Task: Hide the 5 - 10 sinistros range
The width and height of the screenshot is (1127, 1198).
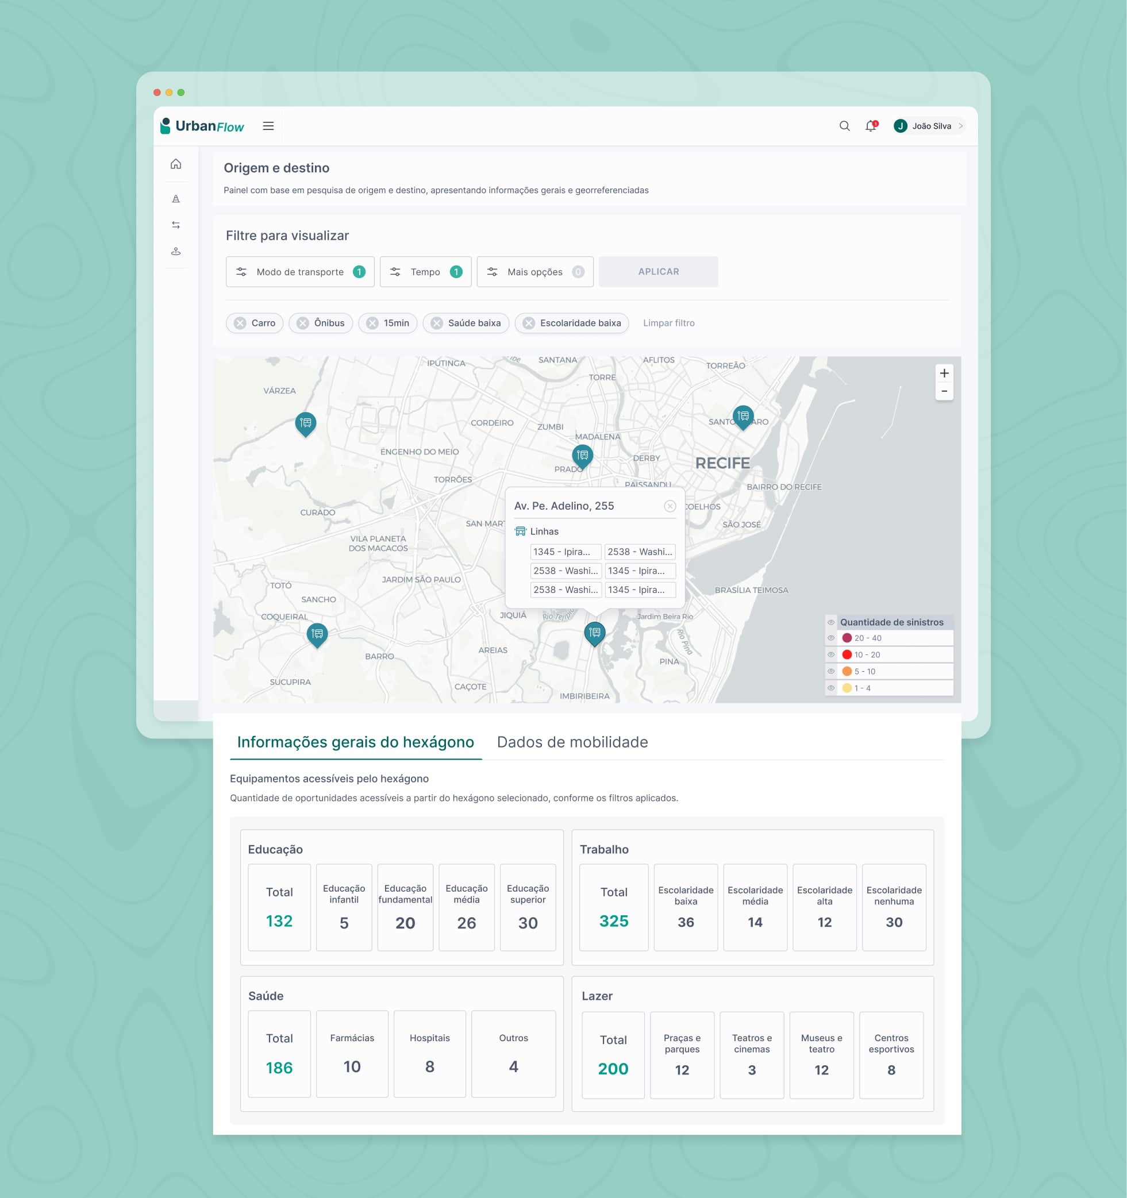Action: click(831, 671)
